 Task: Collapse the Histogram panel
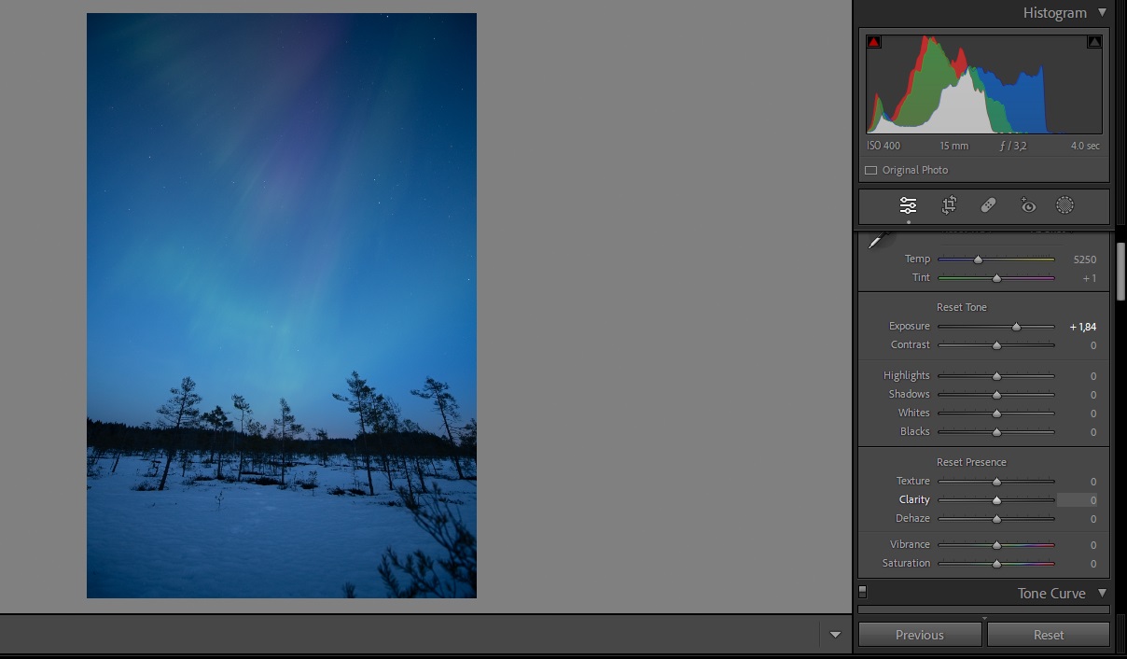point(1102,13)
